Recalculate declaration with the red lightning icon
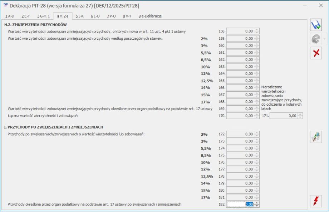Image resolution: width=329 pixels, height=212 pixels. click(x=316, y=201)
